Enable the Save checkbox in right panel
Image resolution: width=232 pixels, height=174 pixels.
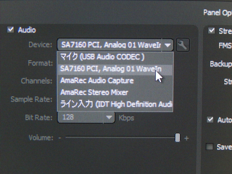[209, 147]
